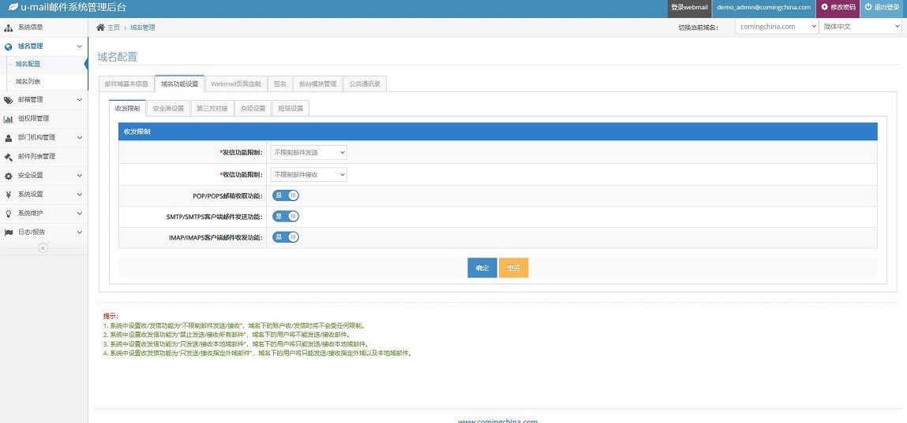Click the 部门机构管理 user icon

click(9, 138)
